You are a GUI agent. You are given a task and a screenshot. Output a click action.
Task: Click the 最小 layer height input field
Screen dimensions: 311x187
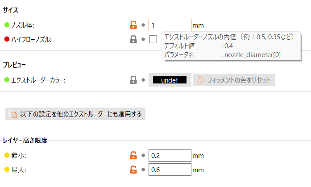pyautogui.click(x=170, y=155)
